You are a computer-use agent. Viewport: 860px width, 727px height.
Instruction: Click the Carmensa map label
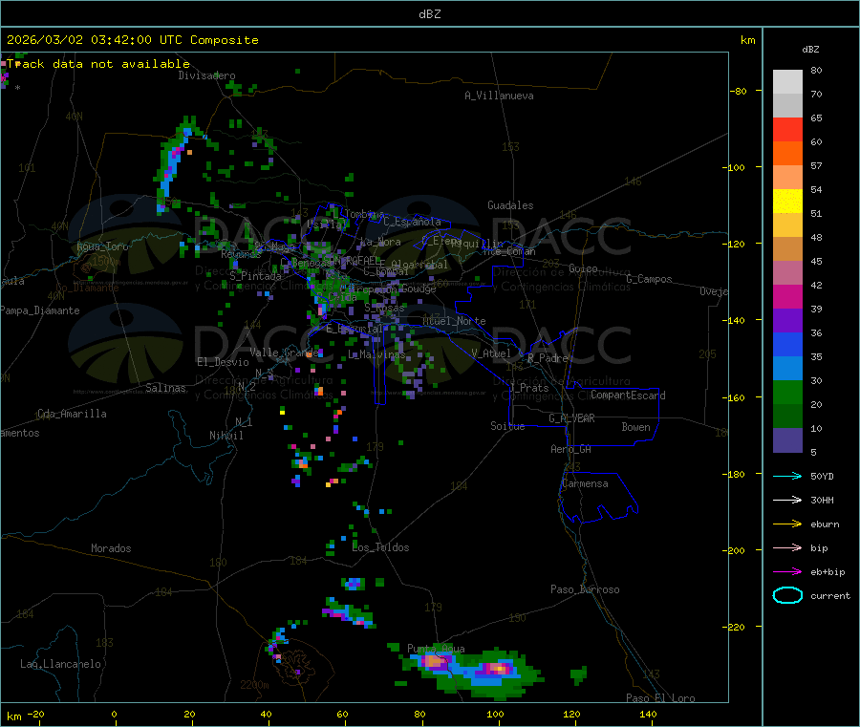[x=585, y=483]
